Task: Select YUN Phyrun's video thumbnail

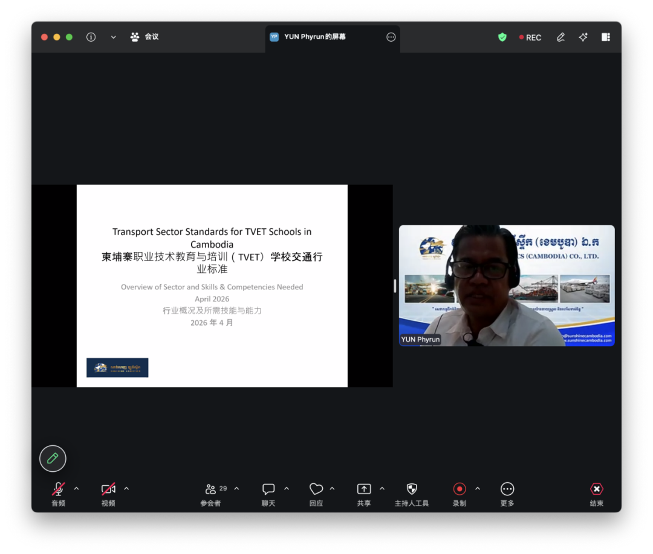Action: [x=507, y=285]
